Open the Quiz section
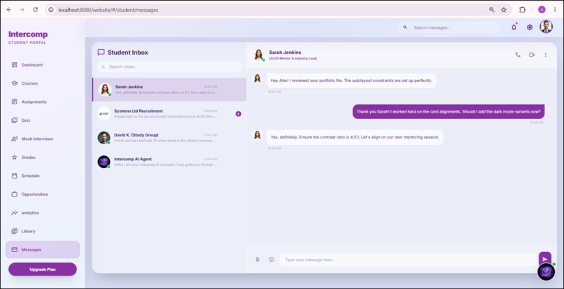564x289 pixels. [x=43, y=120]
